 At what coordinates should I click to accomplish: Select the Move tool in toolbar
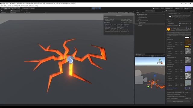(x=6, y=8)
